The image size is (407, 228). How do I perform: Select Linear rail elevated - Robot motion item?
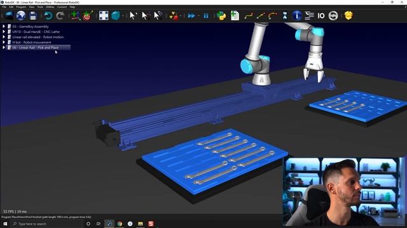(x=38, y=37)
